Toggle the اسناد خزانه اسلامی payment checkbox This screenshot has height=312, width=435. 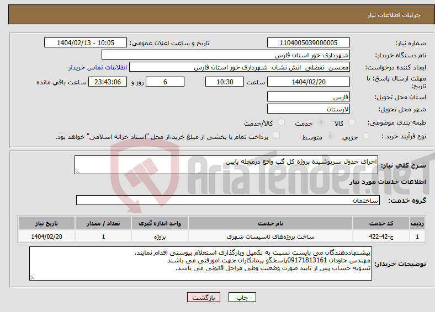(277, 136)
